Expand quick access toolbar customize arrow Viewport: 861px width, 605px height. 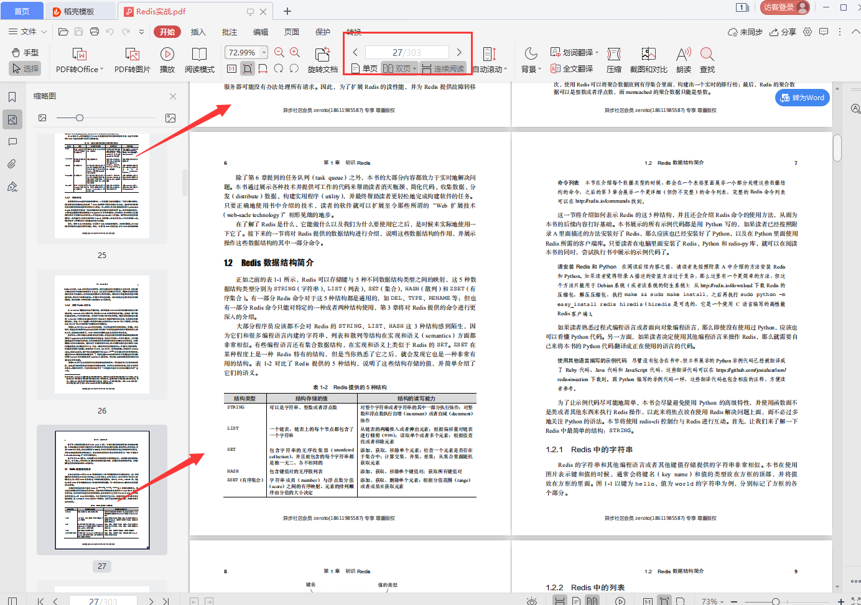(142, 32)
